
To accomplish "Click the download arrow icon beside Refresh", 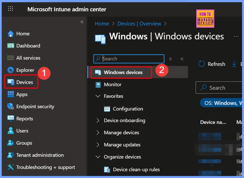I will 234,64.
